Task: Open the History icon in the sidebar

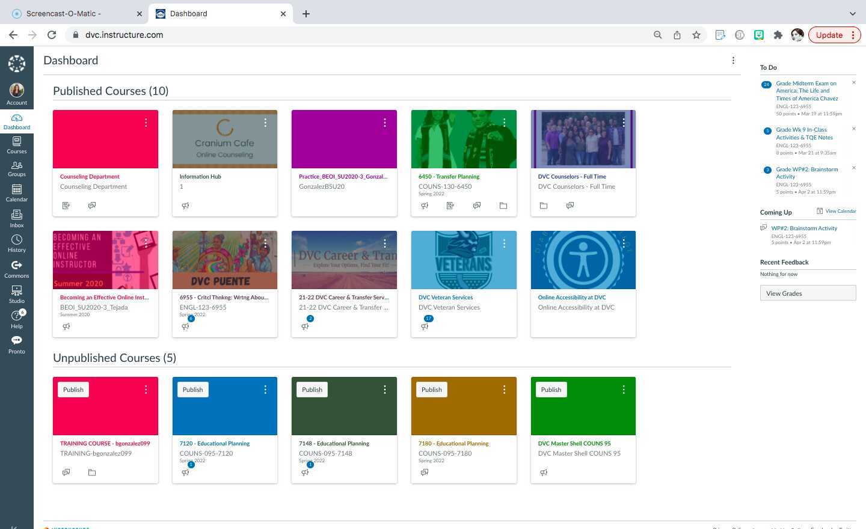Action: (x=17, y=243)
